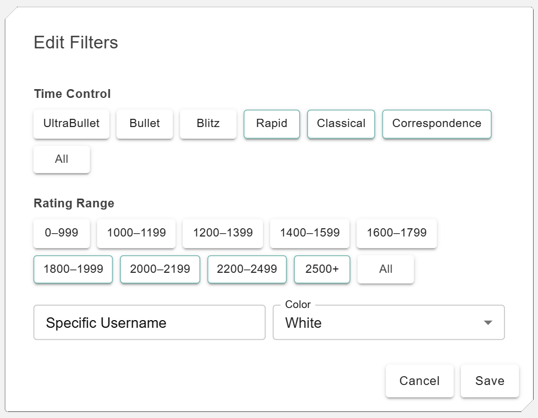
Task: Enable the 0–999 rating range
Action: tap(62, 233)
